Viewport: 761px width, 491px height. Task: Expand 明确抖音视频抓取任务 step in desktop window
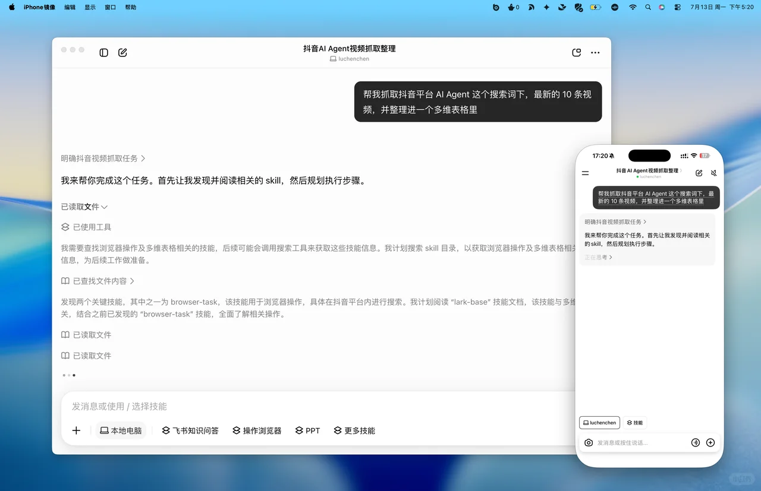click(x=103, y=159)
